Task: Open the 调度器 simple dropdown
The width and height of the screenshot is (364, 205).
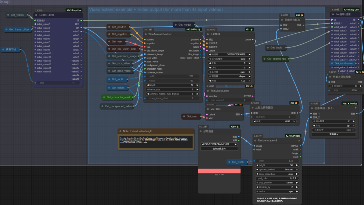Action: 230,76
